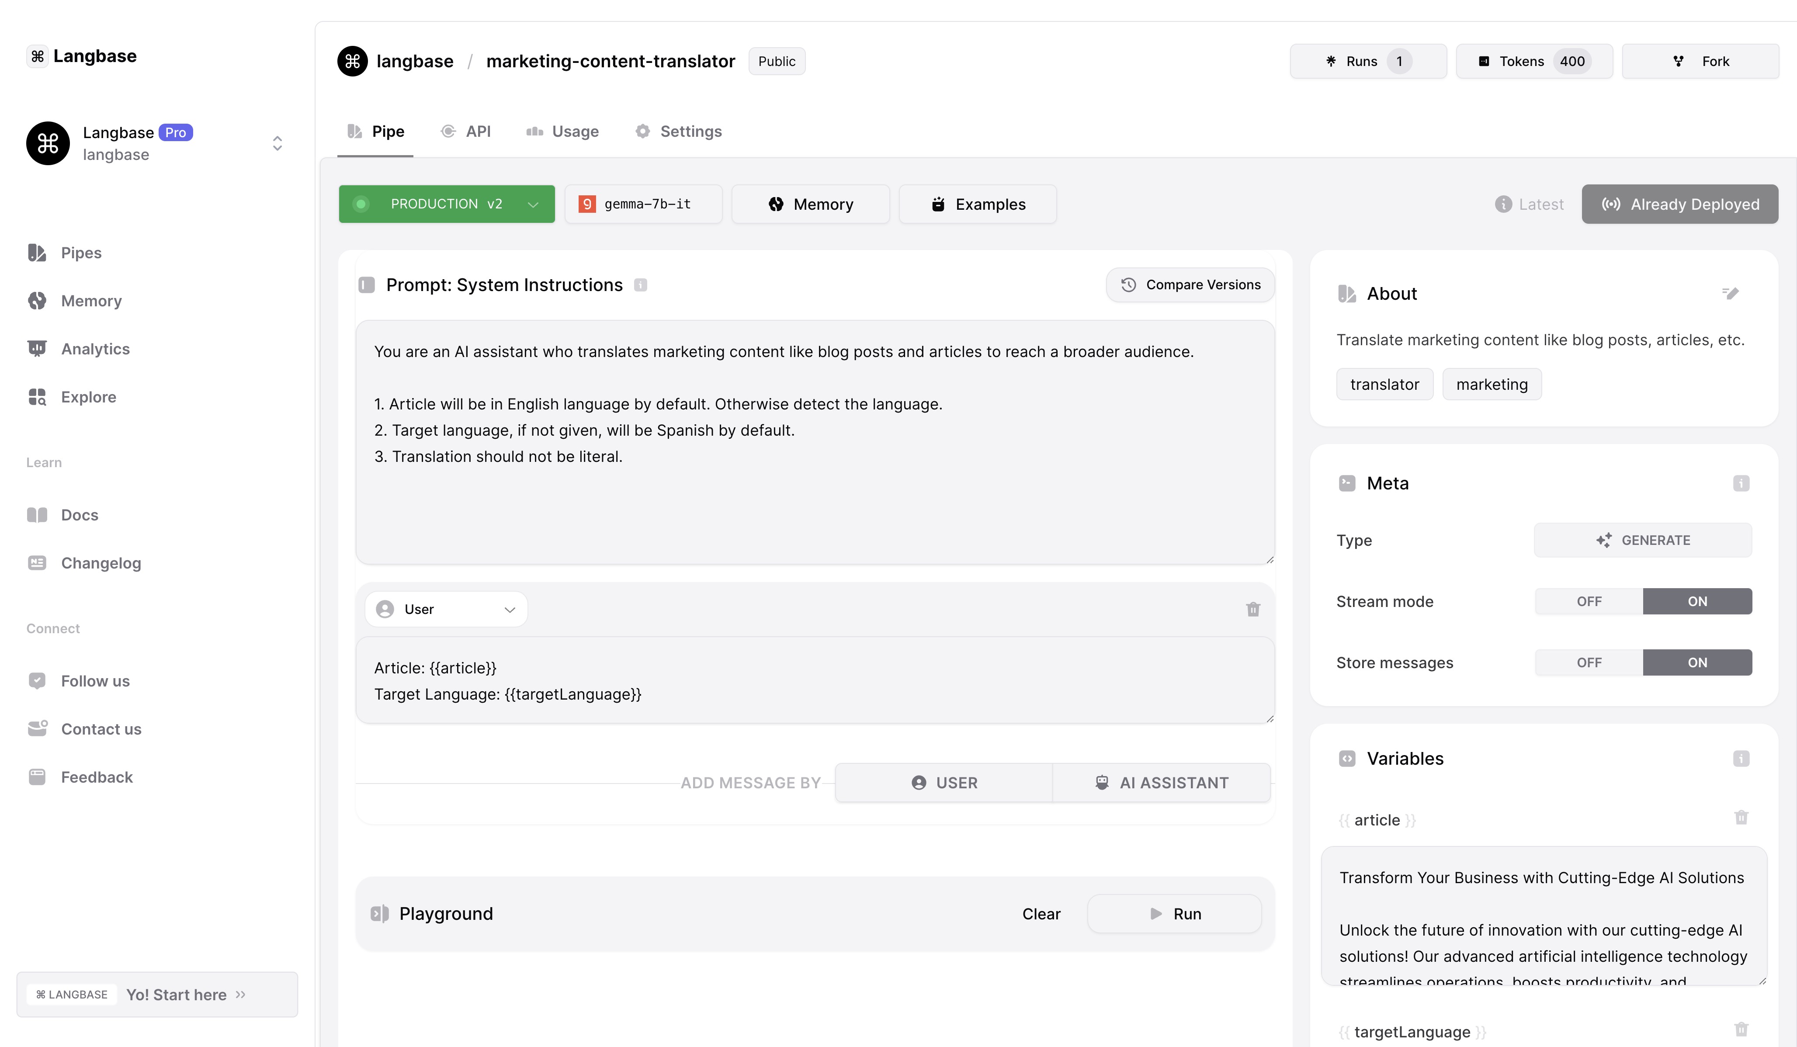This screenshot has width=1797, height=1047.
Task: Delete the article variable
Action: pyautogui.click(x=1741, y=817)
